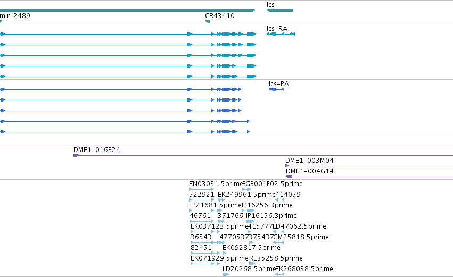Click the LP21681.5prime EST label
This screenshot has height=277, width=453.
point(215,205)
